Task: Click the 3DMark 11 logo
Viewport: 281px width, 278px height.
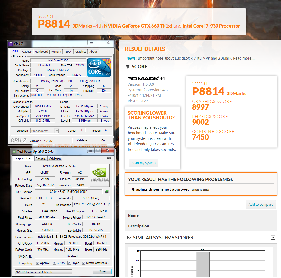Action: [x=146, y=78]
